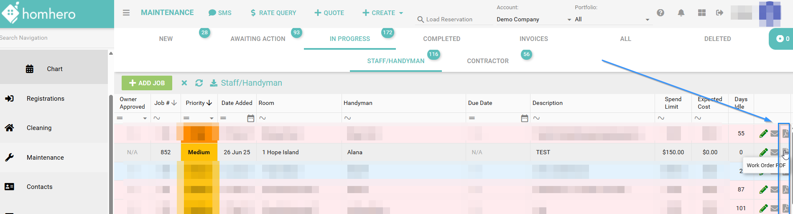Screen dimensions: 793x214
Task: Open Owner Approved filter dropdown
Action: [145, 118]
